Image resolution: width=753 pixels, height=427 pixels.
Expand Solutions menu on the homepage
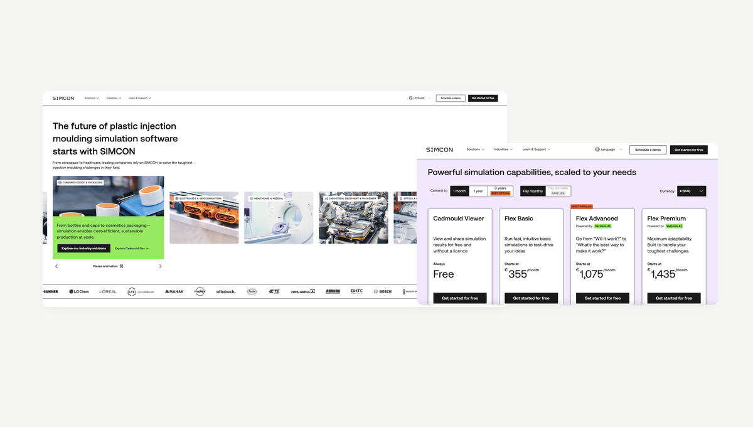click(92, 98)
